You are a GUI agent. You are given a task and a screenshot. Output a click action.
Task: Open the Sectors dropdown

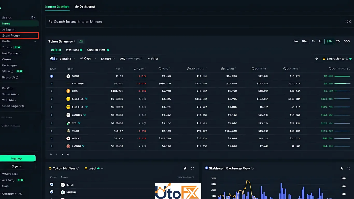(108, 59)
